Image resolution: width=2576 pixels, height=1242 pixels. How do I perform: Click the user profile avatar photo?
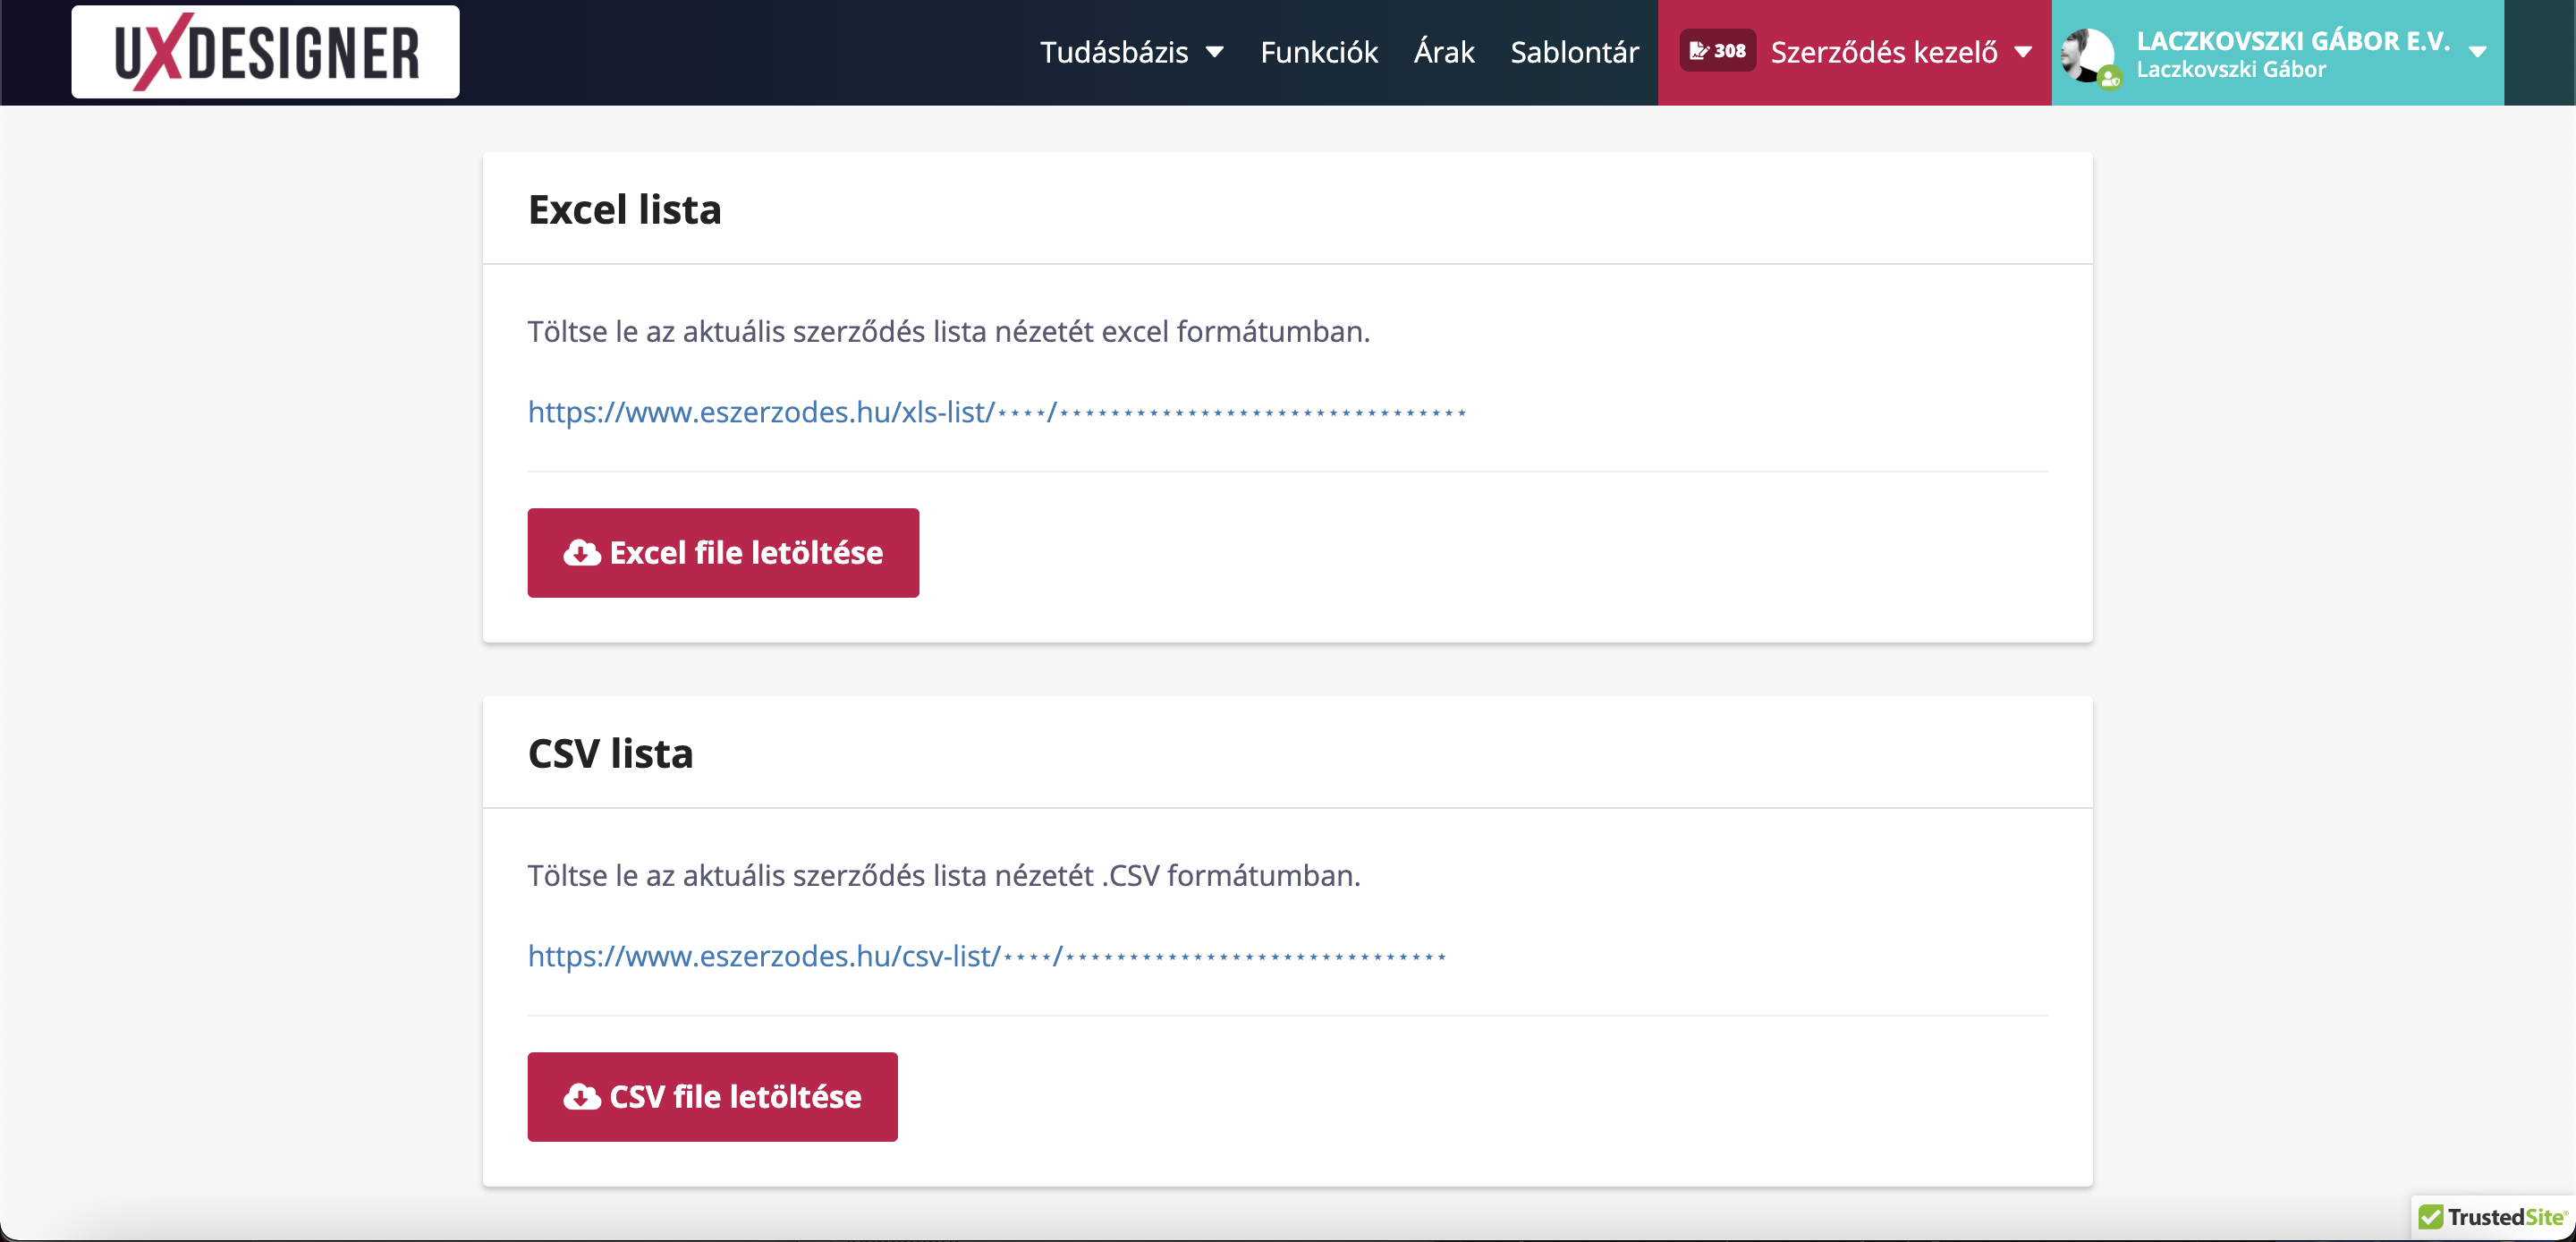pos(2086,52)
